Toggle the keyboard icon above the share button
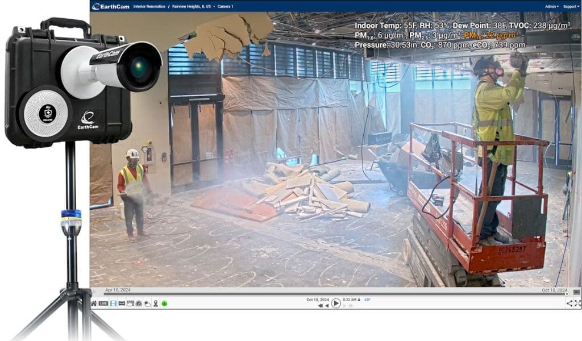582x341 pixels. pyautogui.click(x=576, y=292)
